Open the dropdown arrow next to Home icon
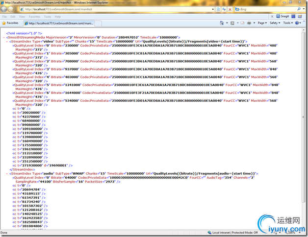 click(x=227, y=23)
